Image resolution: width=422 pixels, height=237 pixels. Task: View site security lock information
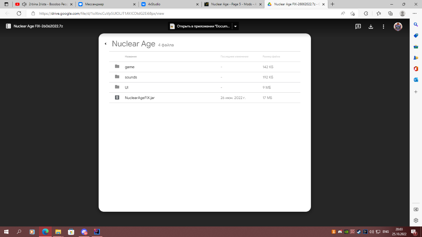tap(33, 13)
